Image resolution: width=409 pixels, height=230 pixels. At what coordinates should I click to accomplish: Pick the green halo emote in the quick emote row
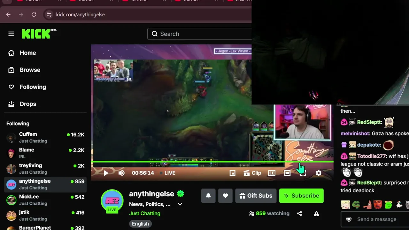[389, 205]
